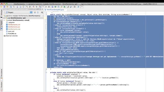Click the Copy icon in toolbar

pos(20,7)
